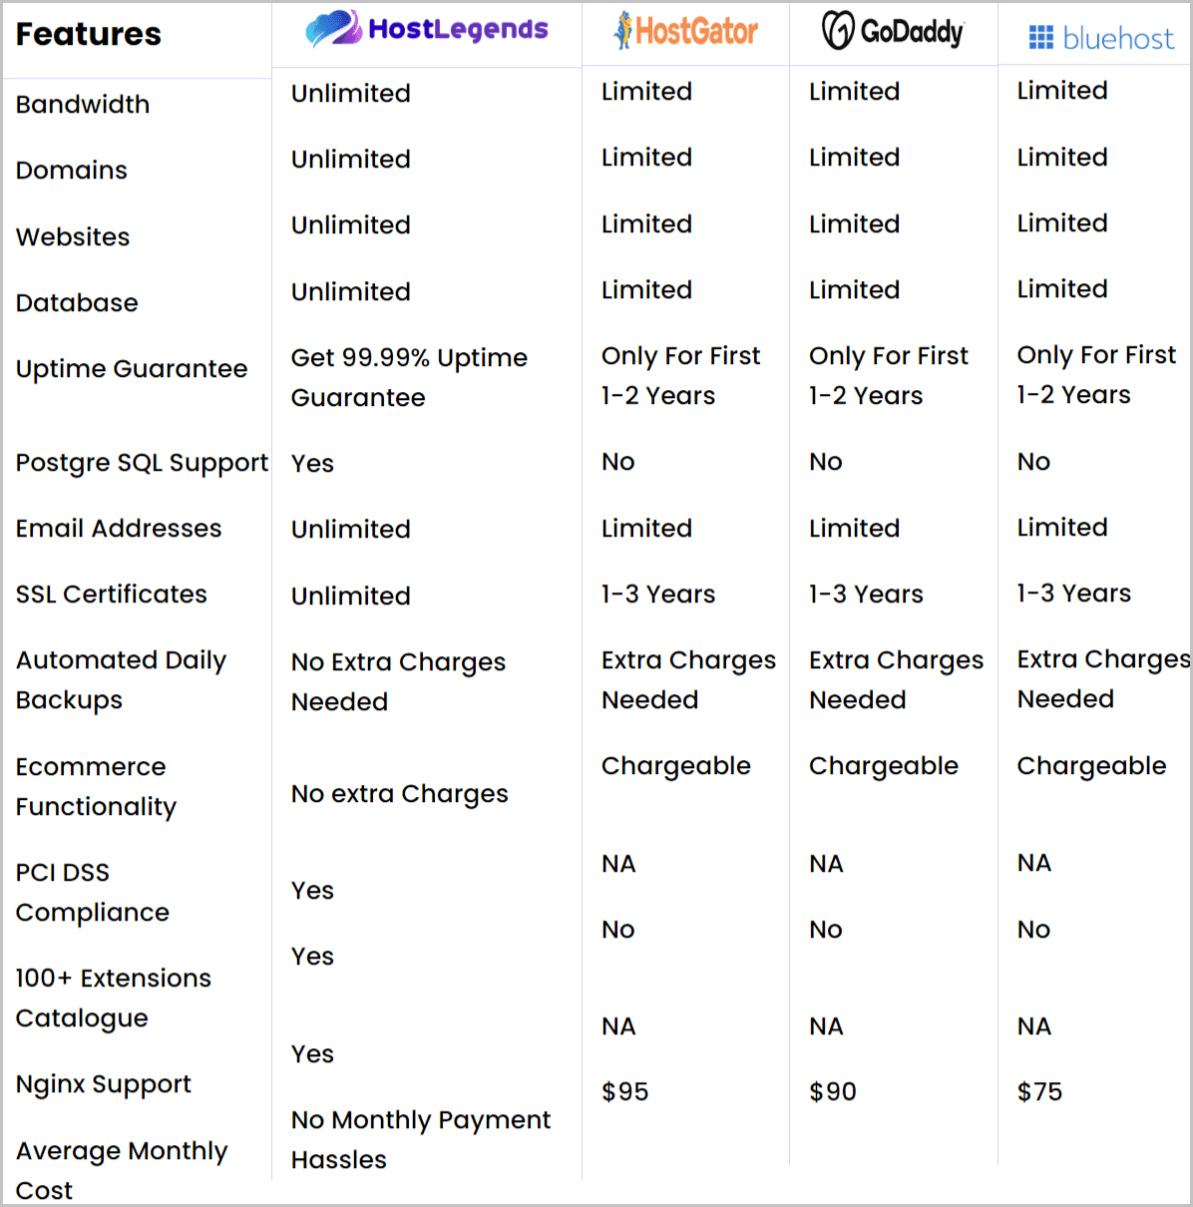Select the Nginx Support row label
The image size is (1193, 1207).
[104, 1084]
